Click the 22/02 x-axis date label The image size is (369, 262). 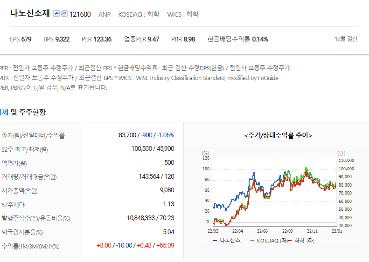(213, 231)
